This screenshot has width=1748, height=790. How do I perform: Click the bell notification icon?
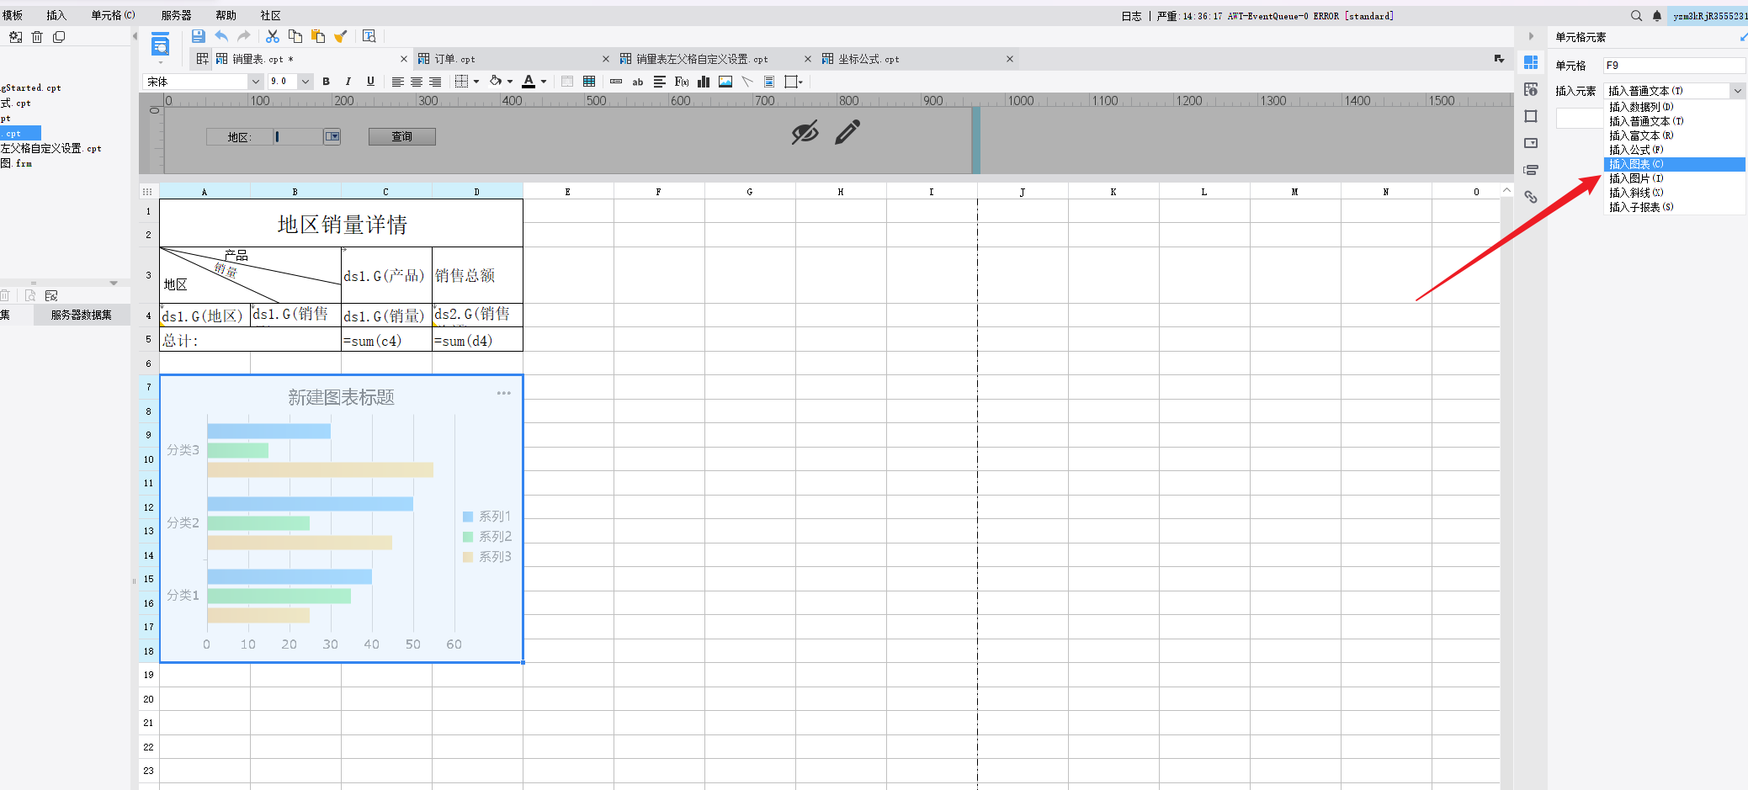point(1657,15)
